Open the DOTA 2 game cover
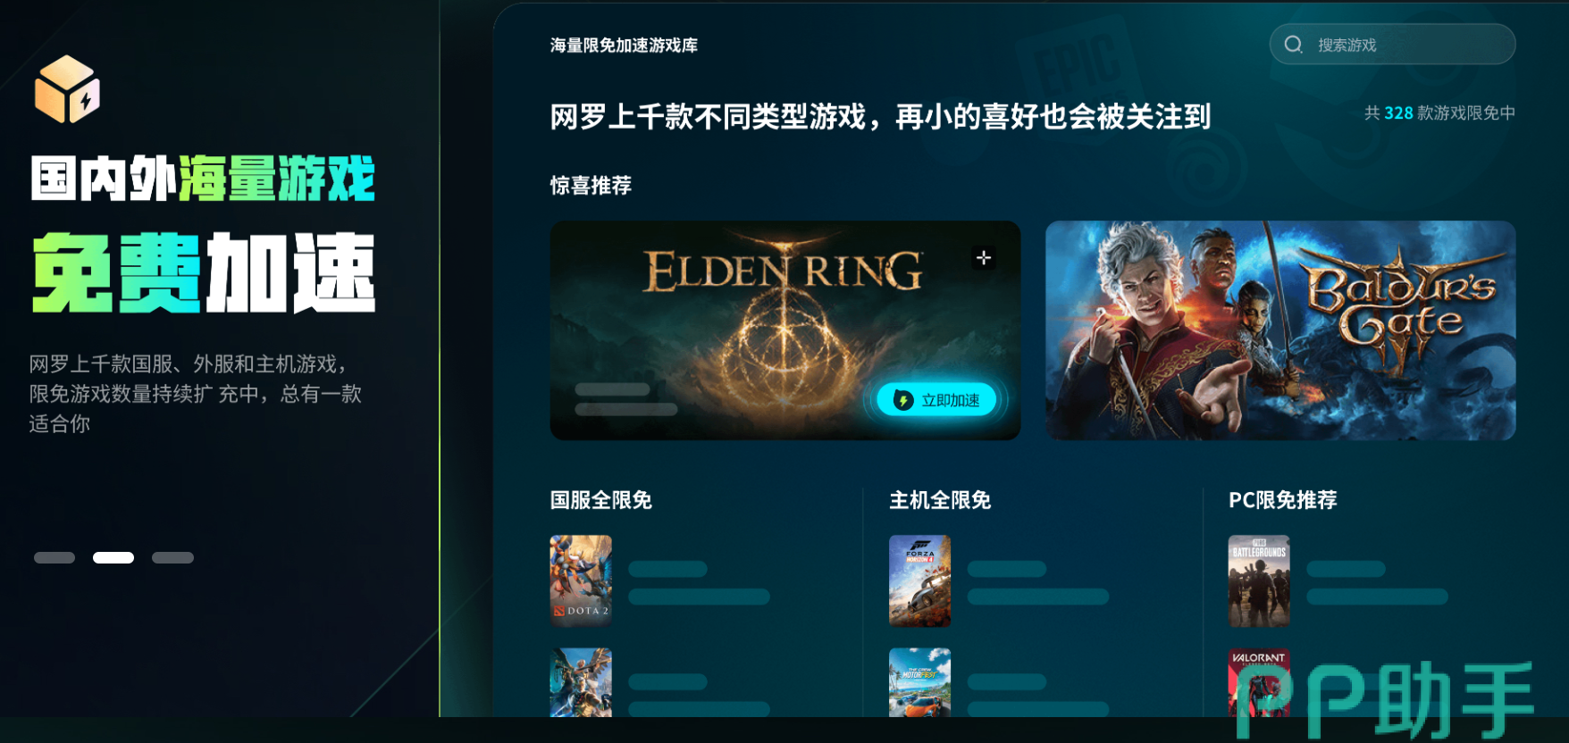The image size is (1569, 743). pyautogui.click(x=581, y=580)
